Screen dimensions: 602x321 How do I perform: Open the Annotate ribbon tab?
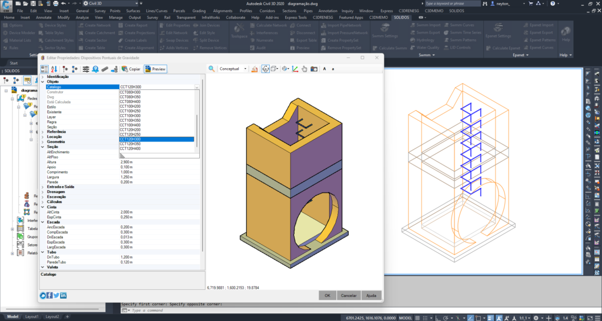[x=44, y=18]
